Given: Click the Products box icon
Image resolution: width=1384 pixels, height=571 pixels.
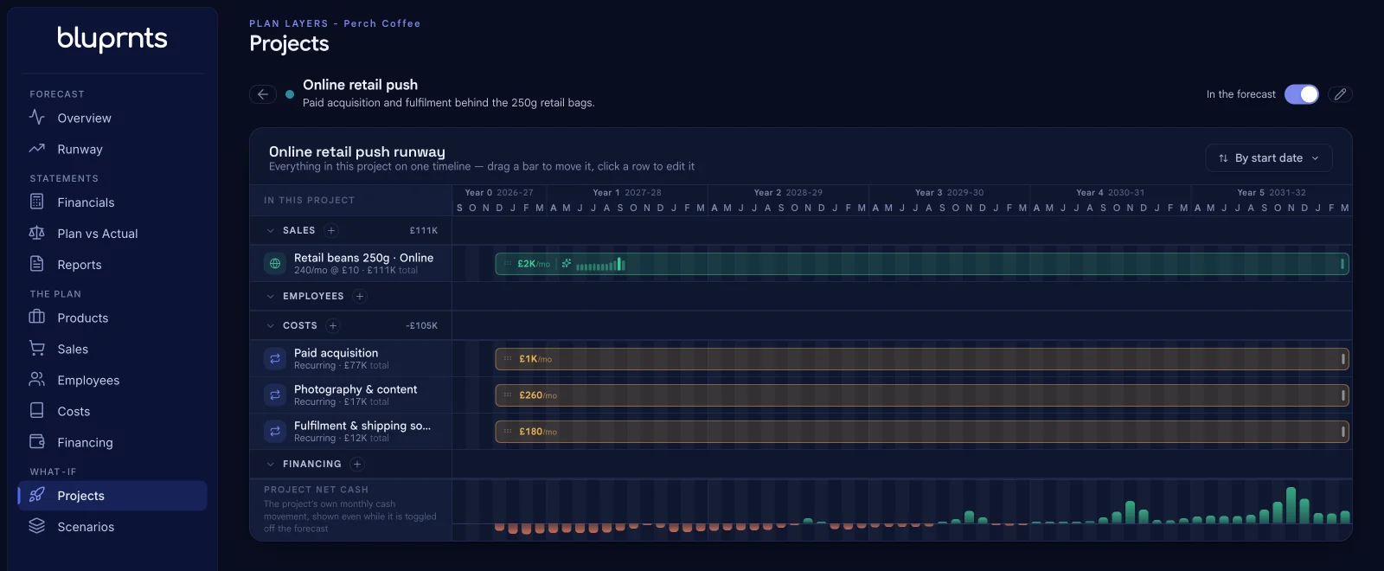Looking at the screenshot, I should click(36, 317).
